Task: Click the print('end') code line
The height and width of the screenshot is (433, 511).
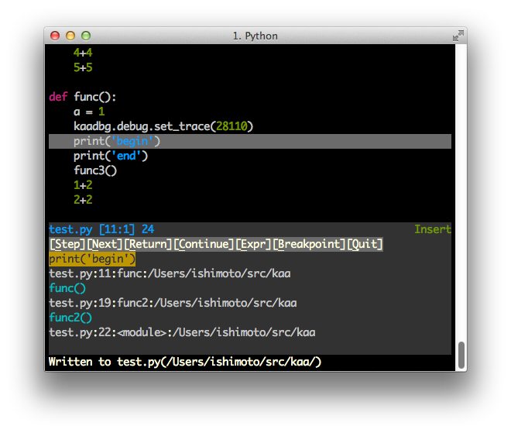Action: pyautogui.click(x=111, y=156)
